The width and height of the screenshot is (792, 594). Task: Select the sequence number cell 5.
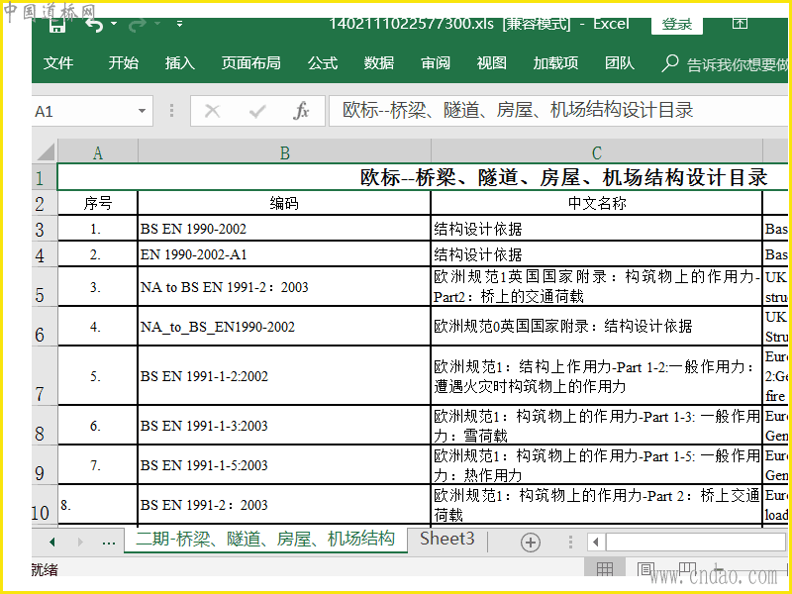coord(97,376)
